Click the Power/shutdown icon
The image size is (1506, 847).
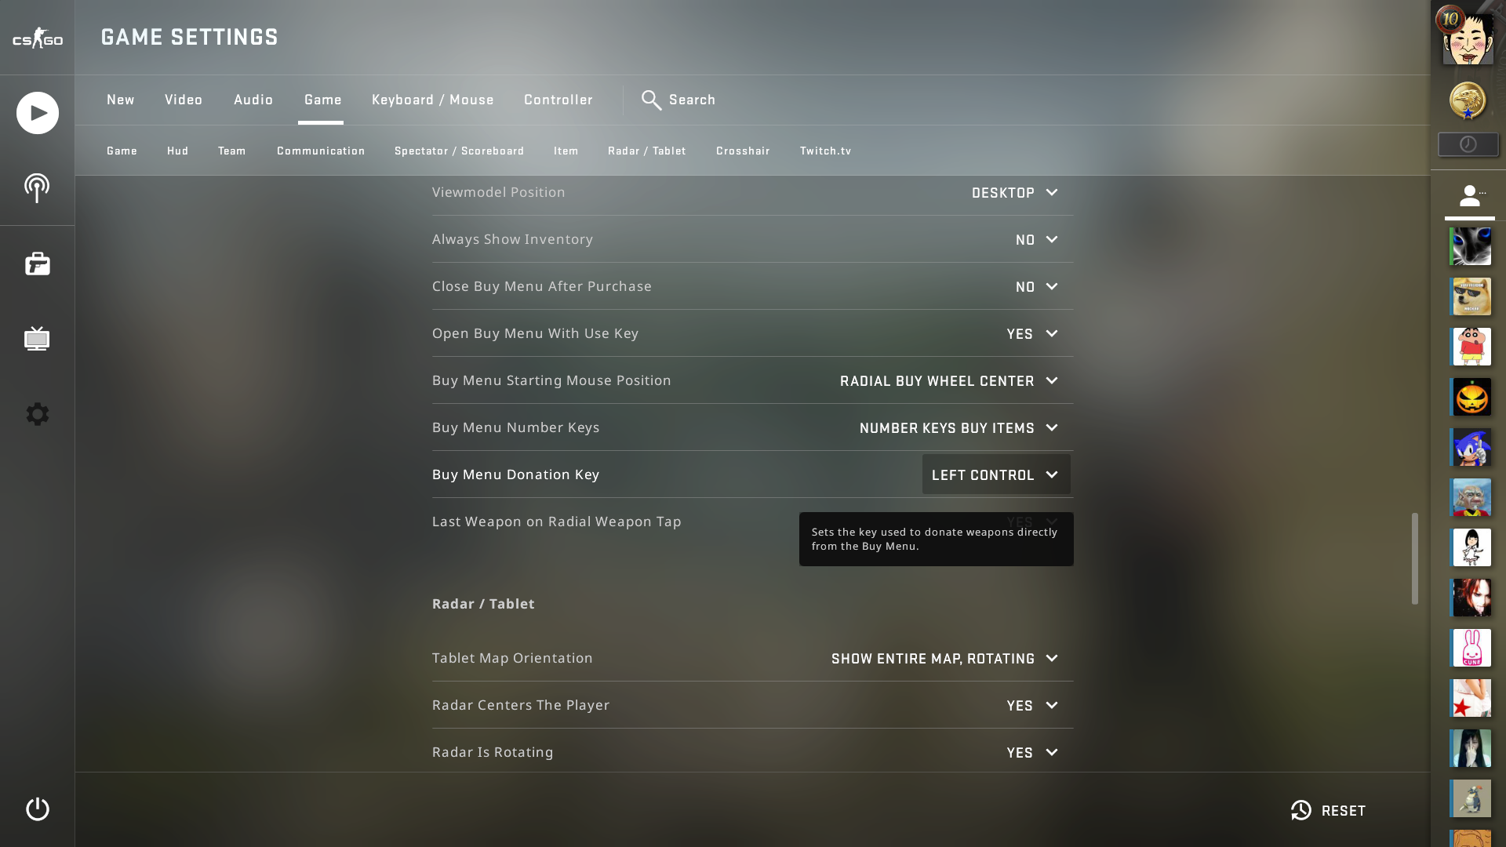point(37,809)
